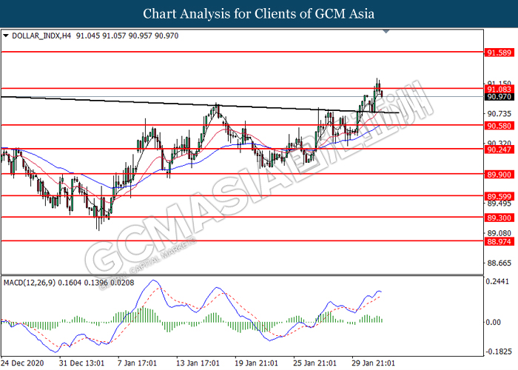Click the Chart Analysis for Clients title
Screen dimensions: 518x370
[259, 14]
